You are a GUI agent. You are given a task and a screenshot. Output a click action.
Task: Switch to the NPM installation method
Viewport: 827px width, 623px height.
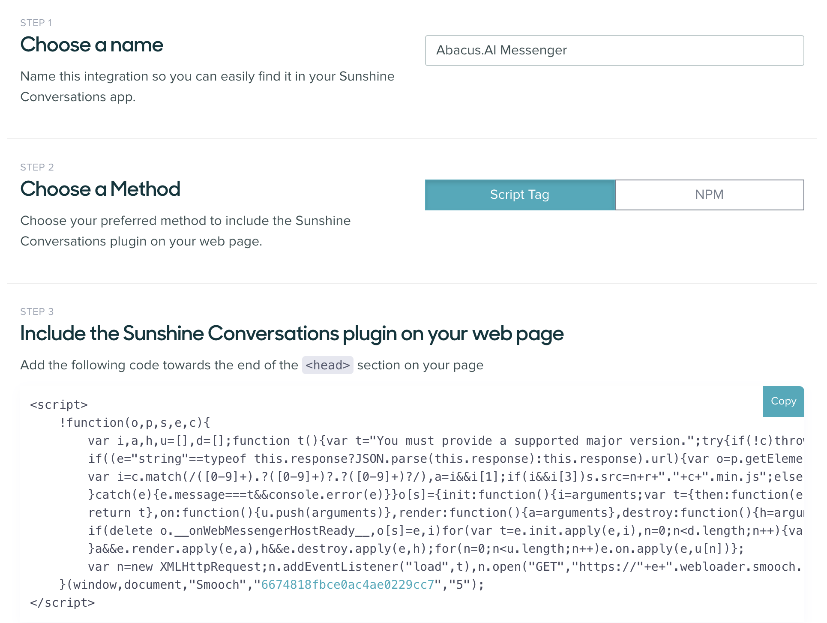(x=709, y=195)
